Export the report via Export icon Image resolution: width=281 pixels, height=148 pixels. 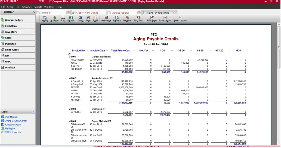pyautogui.click(x=71, y=18)
